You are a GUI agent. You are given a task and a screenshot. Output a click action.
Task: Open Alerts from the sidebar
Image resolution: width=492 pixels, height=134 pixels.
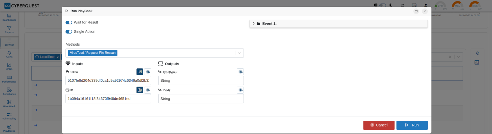pyautogui.click(x=9, y=54)
